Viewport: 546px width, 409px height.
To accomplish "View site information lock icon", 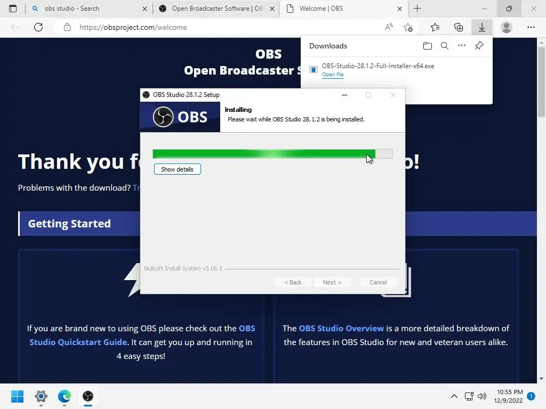I will (x=67, y=27).
